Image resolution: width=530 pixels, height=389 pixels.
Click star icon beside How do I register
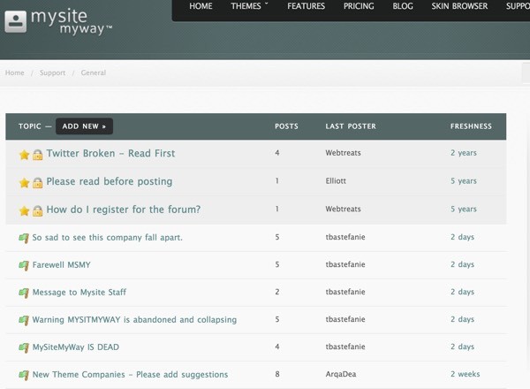pyautogui.click(x=25, y=210)
